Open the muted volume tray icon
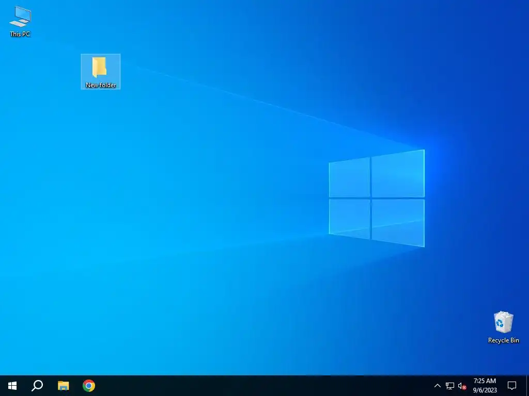Image resolution: width=529 pixels, height=396 pixels. pos(462,386)
